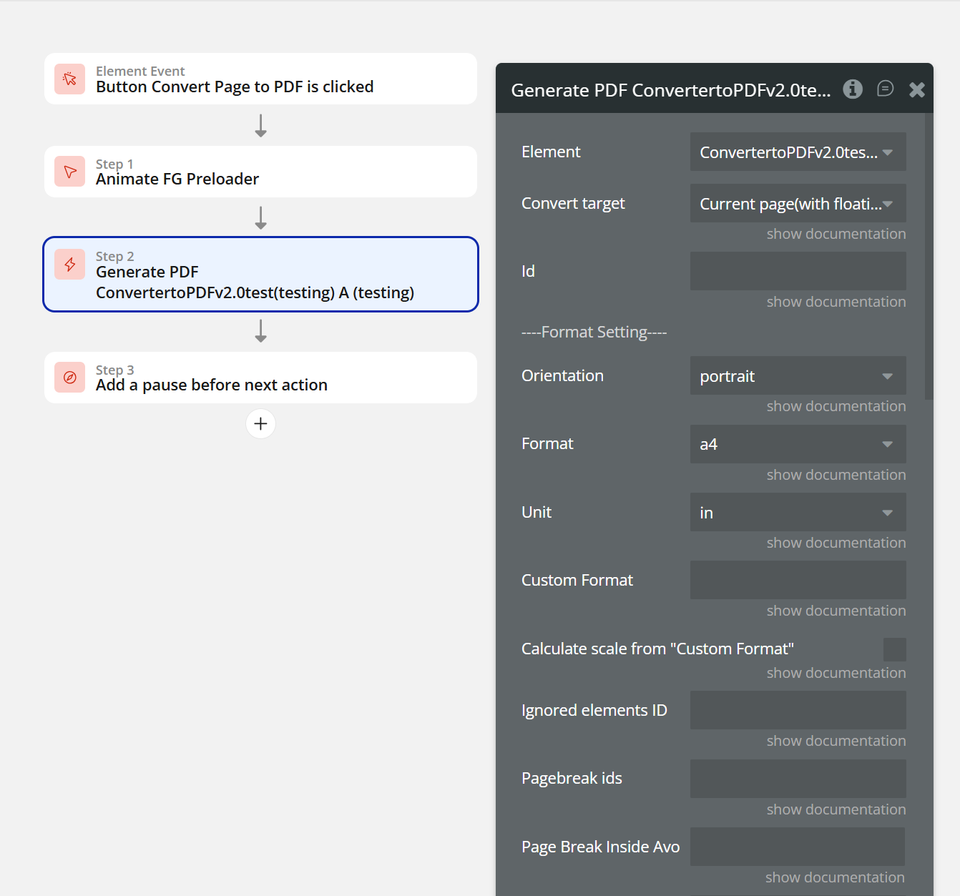The image size is (960, 896).
Task: Select the Add a pause before next action step
Action: pyautogui.click(x=260, y=378)
